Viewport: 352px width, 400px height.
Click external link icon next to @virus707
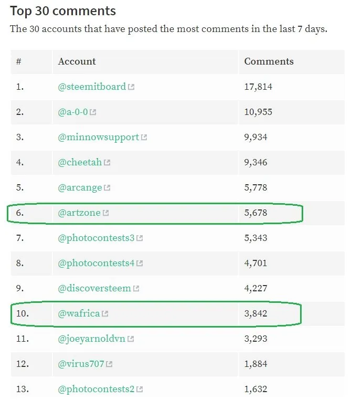click(x=109, y=364)
